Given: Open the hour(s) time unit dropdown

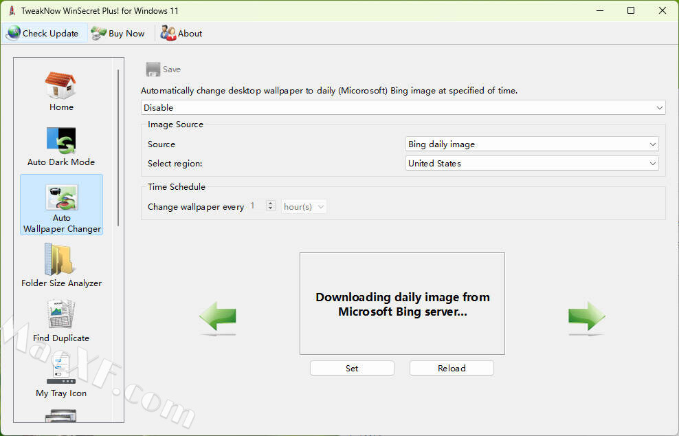Looking at the screenshot, I should [x=304, y=206].
